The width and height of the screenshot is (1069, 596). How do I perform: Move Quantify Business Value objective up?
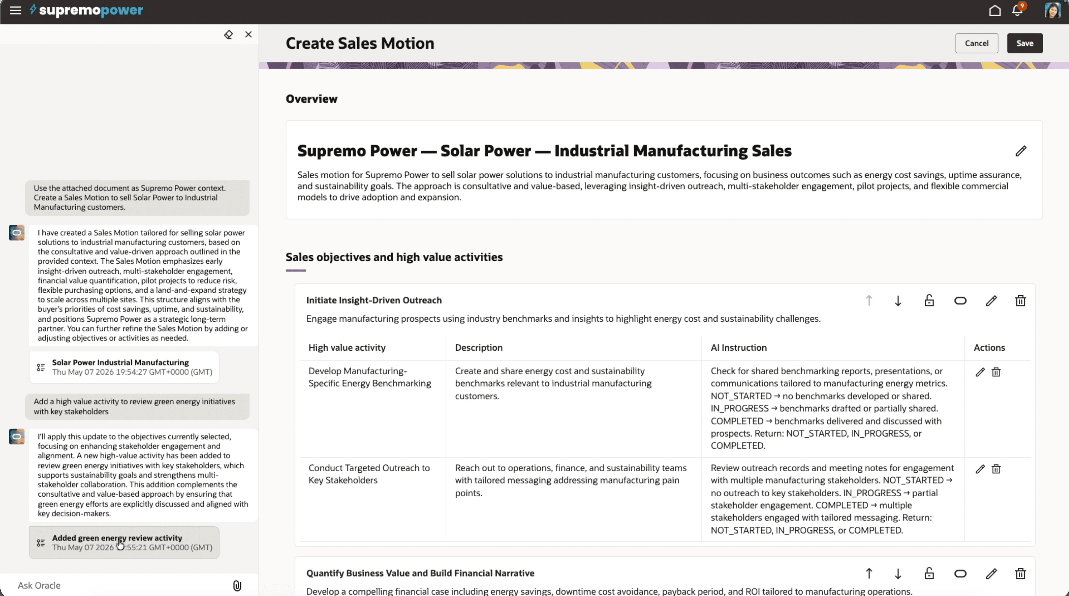point(869,574)
